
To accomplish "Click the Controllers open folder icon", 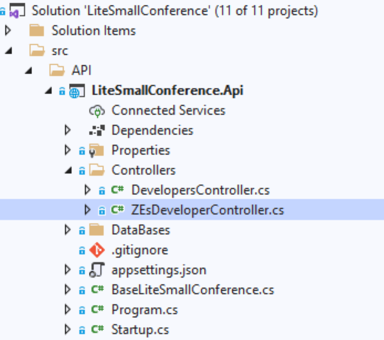I will coord(97,170).
